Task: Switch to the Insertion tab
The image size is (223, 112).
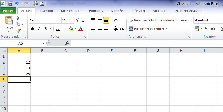Action: 46,11
